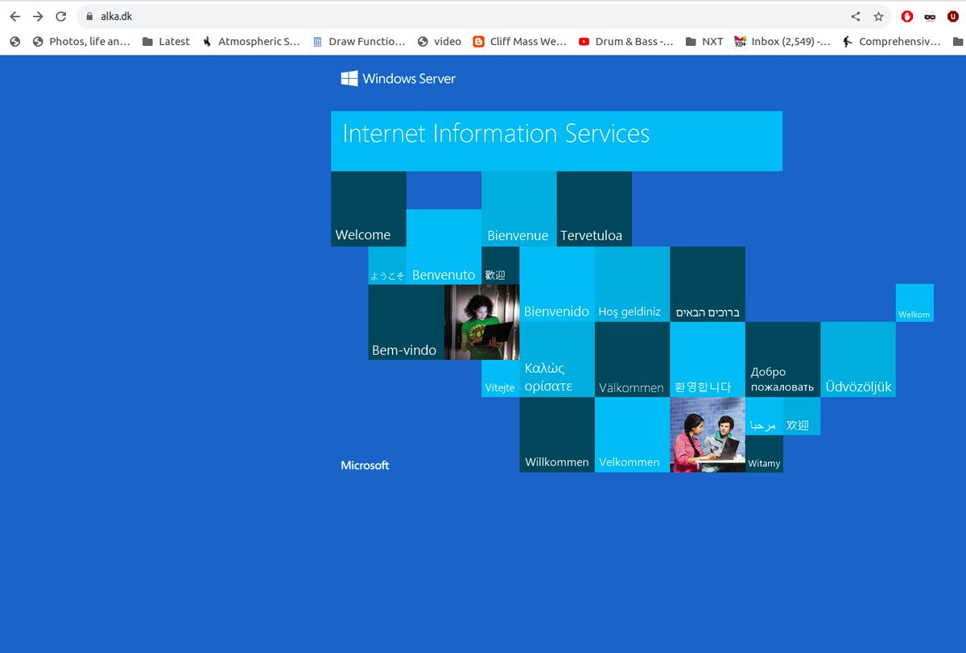Click the Üdvözöljük tile
This screenshot has width=966, height=653.
coord(858,359)
